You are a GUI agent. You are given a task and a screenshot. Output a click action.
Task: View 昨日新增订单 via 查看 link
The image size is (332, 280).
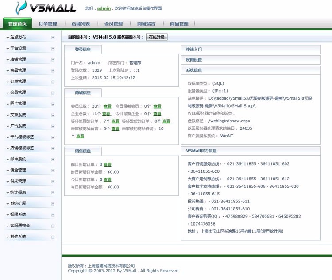(108, 164)
